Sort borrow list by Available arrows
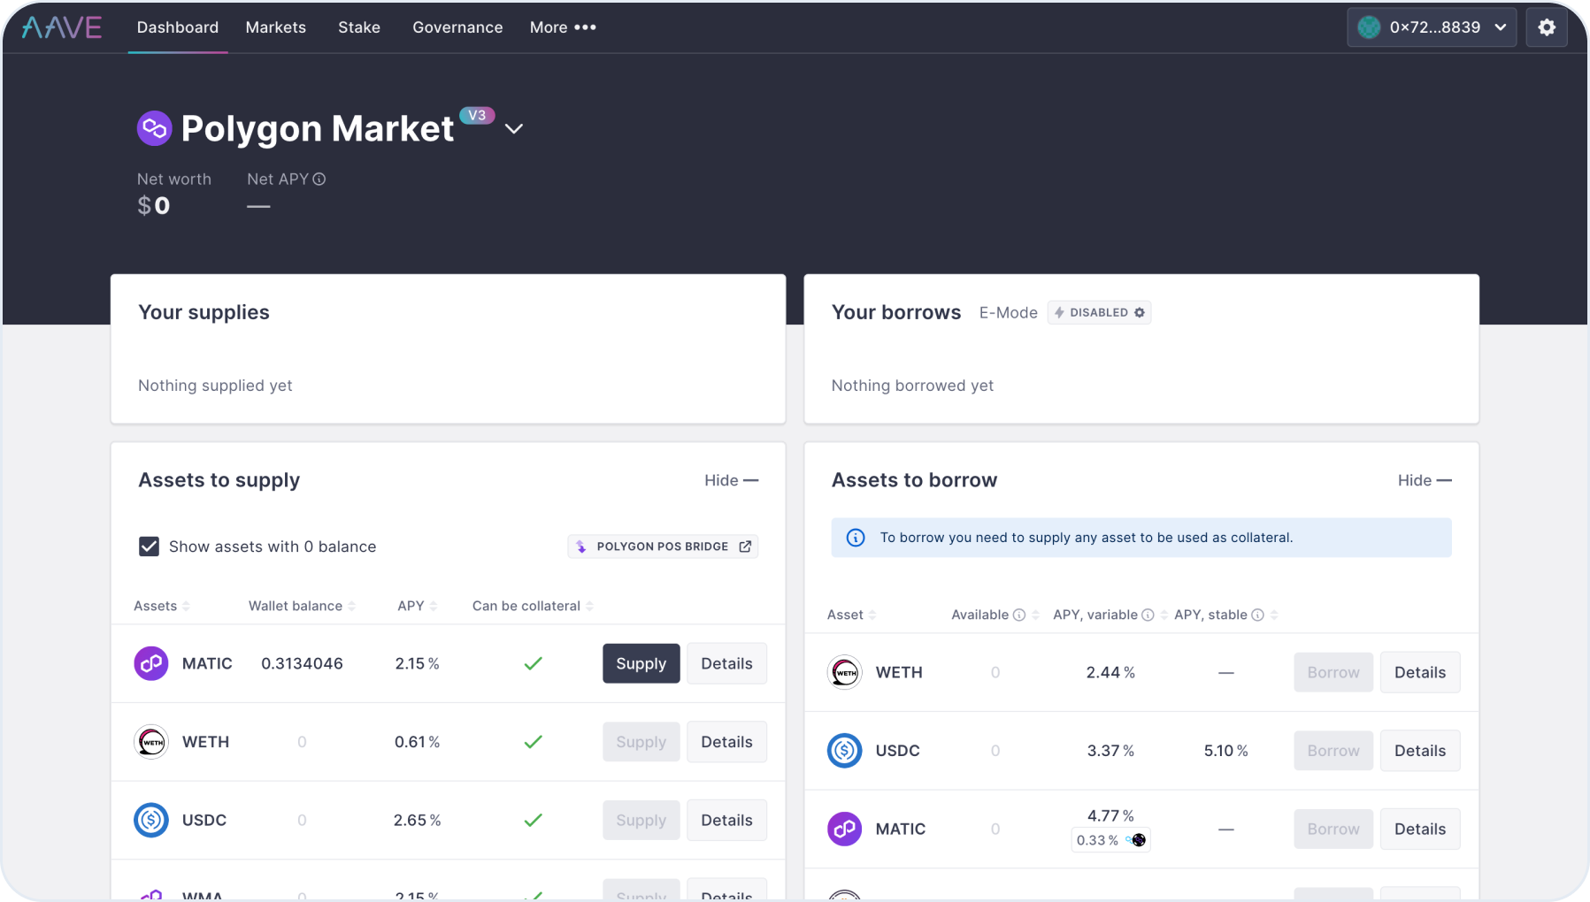 1035,615
